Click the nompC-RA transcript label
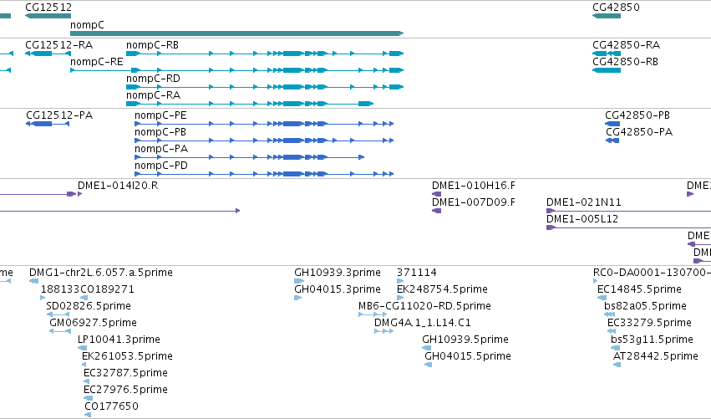711x419 pixels. pos(153,95)
